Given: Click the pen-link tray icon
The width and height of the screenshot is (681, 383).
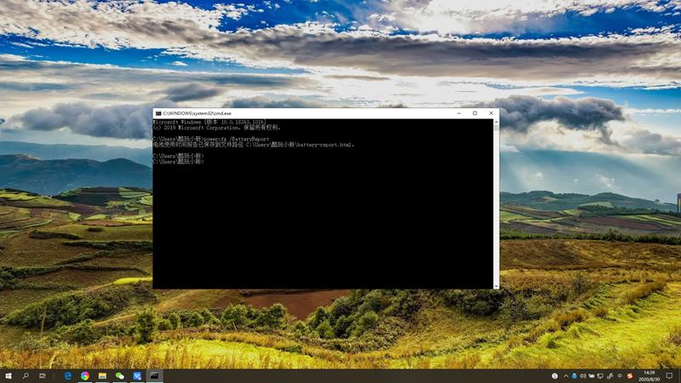Looking at the screenshot, I should click(609, 376).
